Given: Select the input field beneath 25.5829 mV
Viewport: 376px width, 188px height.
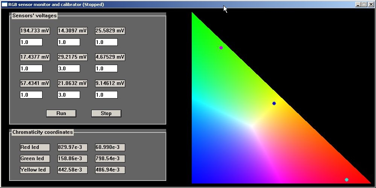Looking at the screenshot, I should coord(106,42).
